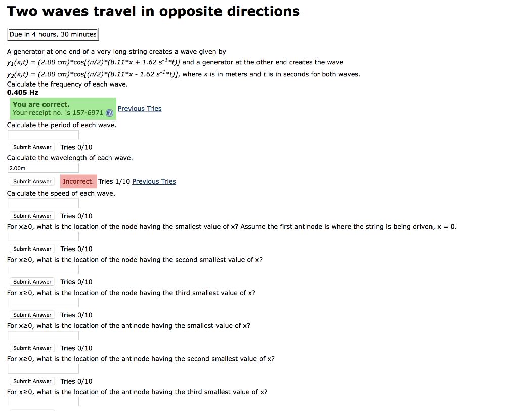
Task: Submit answer for the second smallest node location
Action: tap(31, 281)
